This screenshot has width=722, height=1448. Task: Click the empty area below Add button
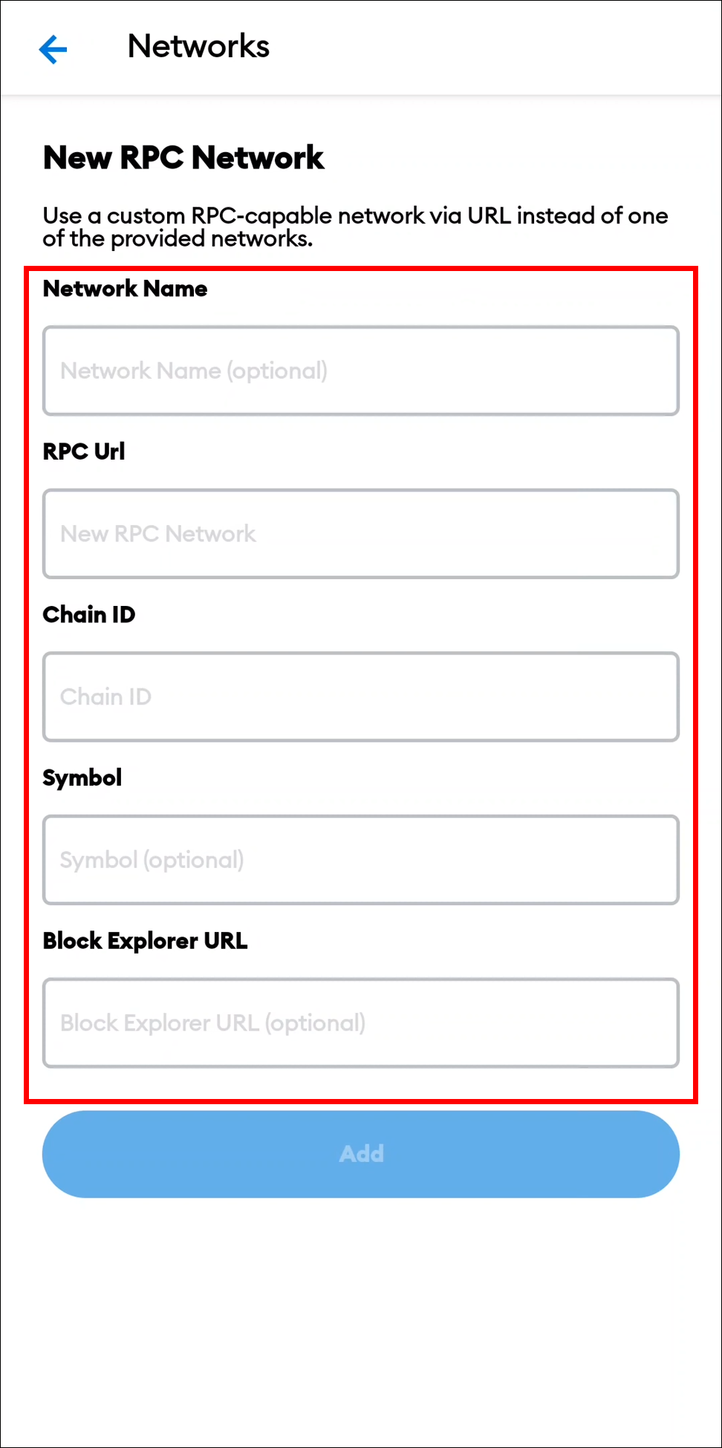click(x=361, y=1322)
